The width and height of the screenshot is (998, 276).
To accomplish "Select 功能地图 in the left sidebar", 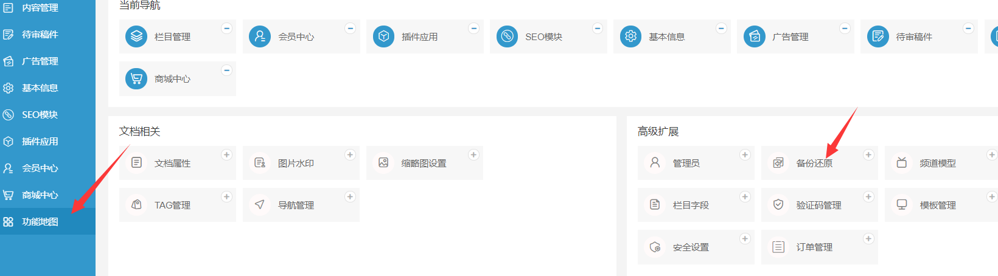I will 40,222.
